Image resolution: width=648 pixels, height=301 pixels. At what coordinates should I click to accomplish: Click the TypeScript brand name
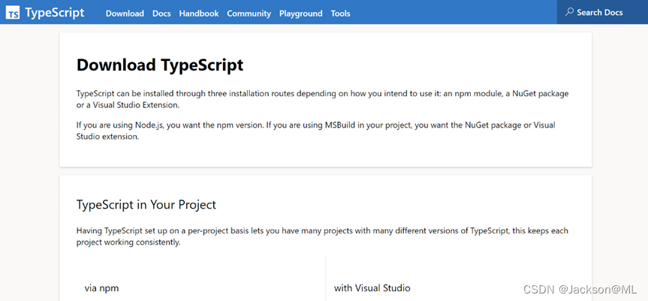[x=55, y=13]
